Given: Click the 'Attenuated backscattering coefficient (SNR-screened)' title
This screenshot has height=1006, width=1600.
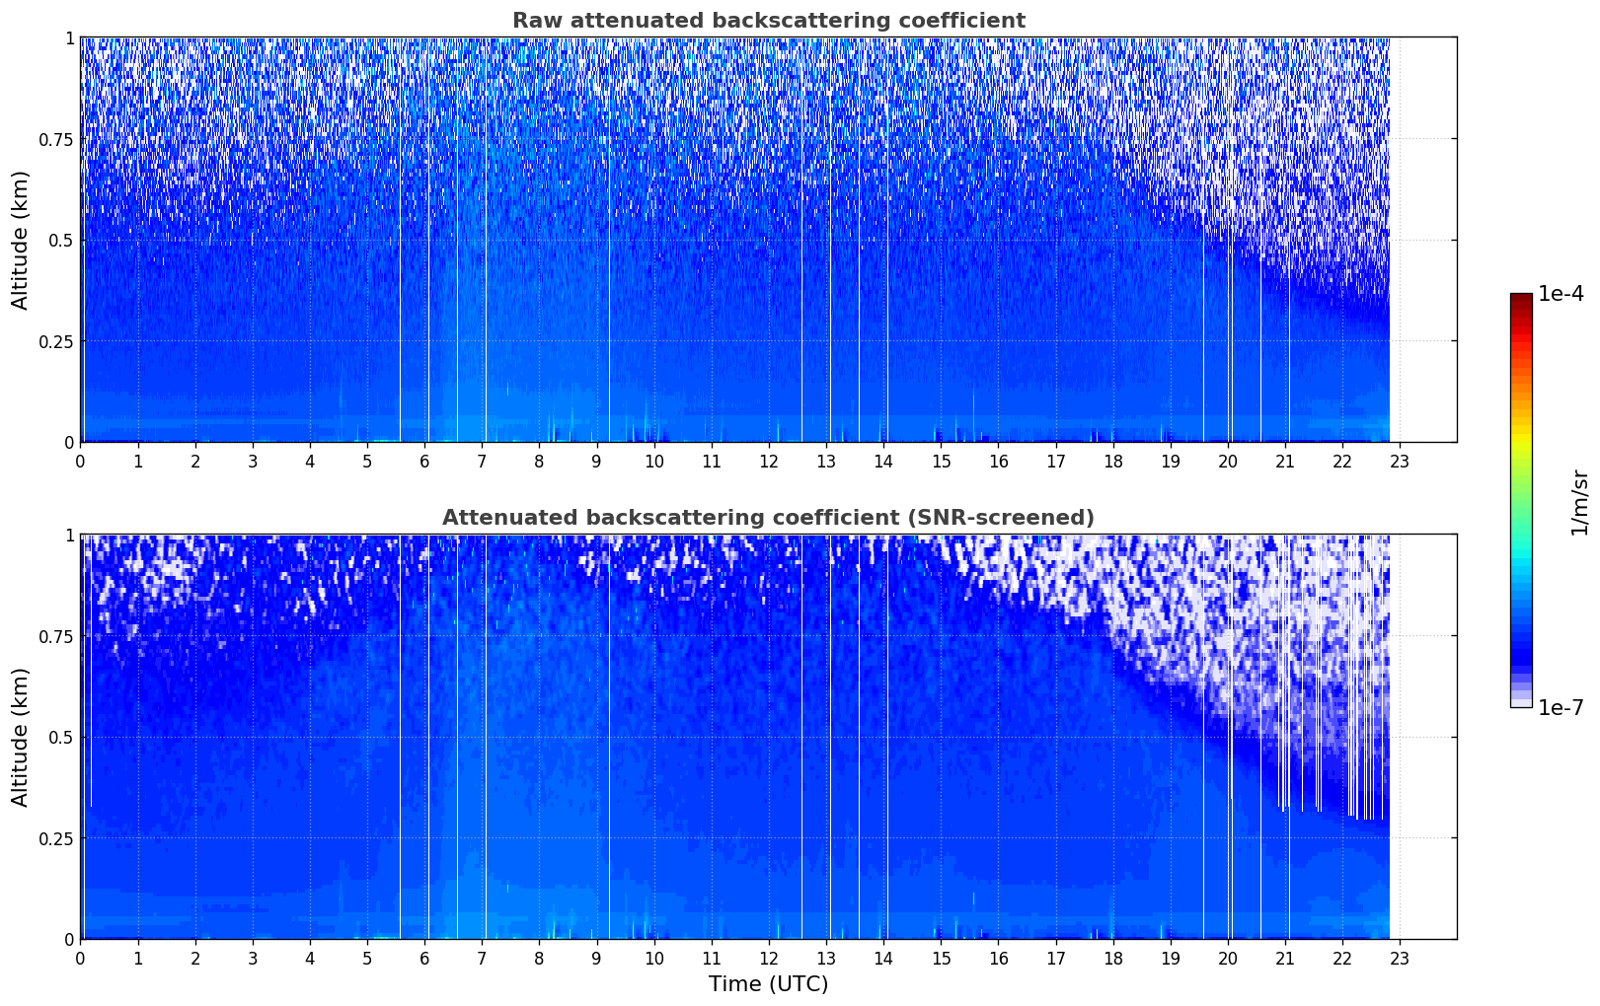Looking at the screenshot, I should pos(768,518).
